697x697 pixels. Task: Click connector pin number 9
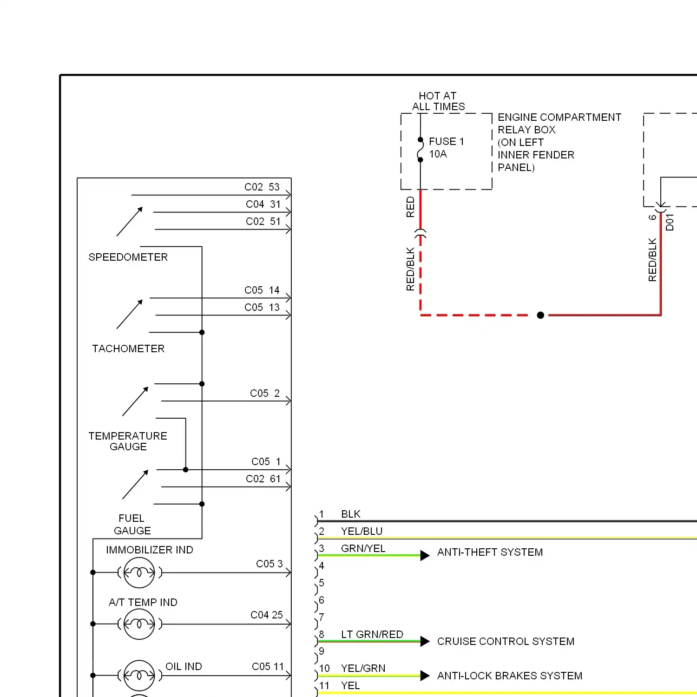[322, 651]
